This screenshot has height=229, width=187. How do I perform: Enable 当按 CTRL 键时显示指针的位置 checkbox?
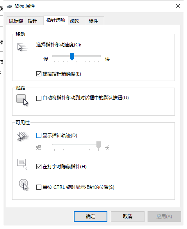[39, 187]
